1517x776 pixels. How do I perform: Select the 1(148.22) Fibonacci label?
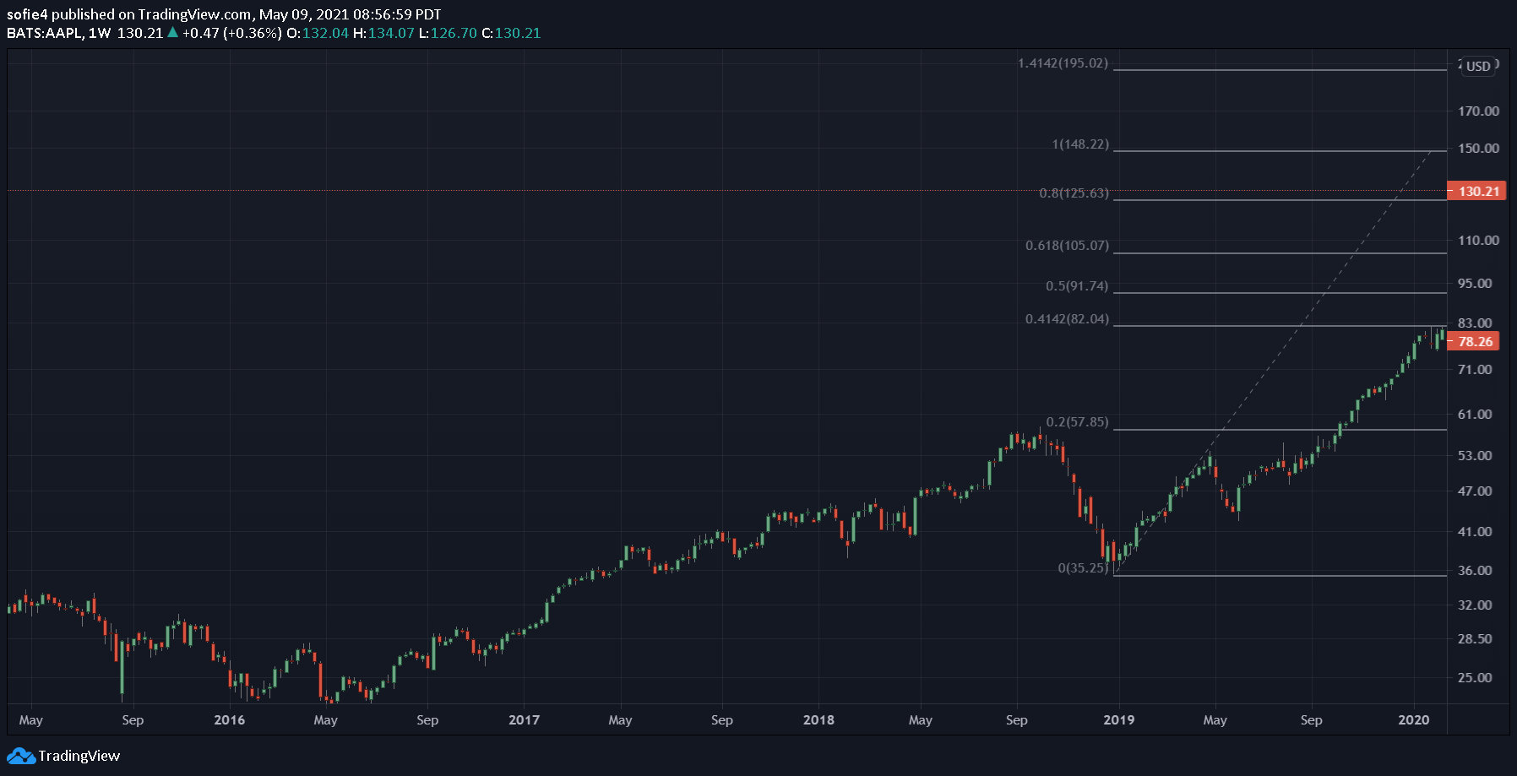coord(1080,144)
